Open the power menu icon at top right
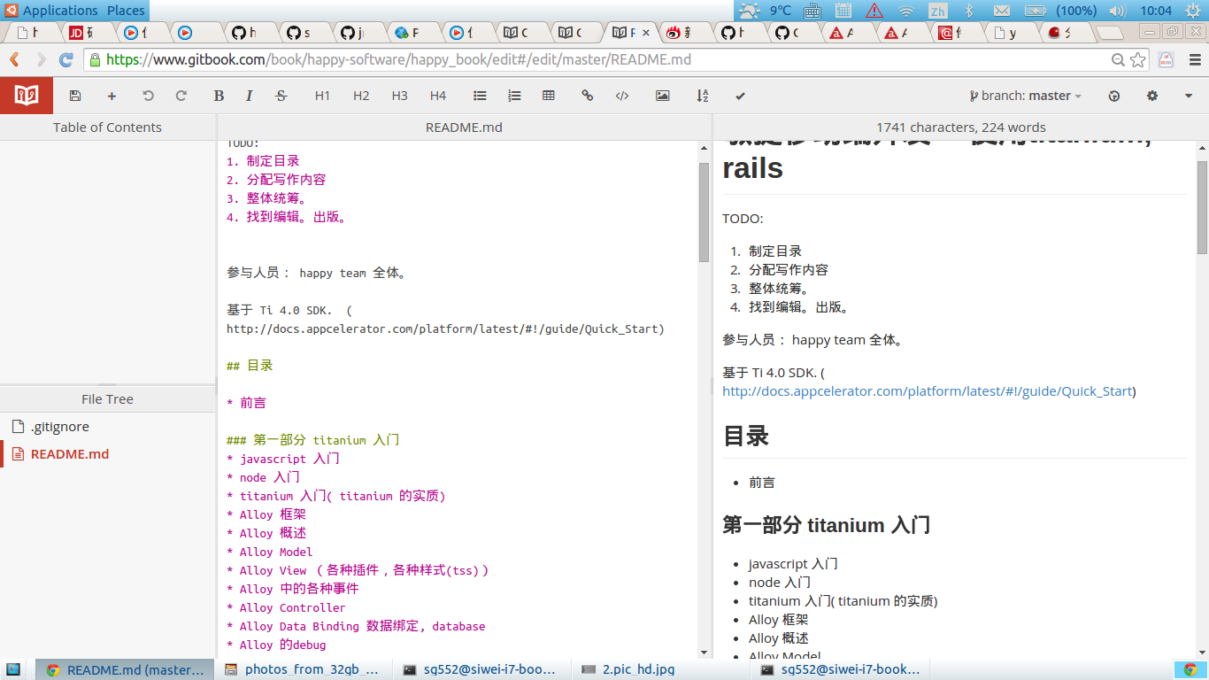This screenshot has width=1209, height=680. (1194, 11)
